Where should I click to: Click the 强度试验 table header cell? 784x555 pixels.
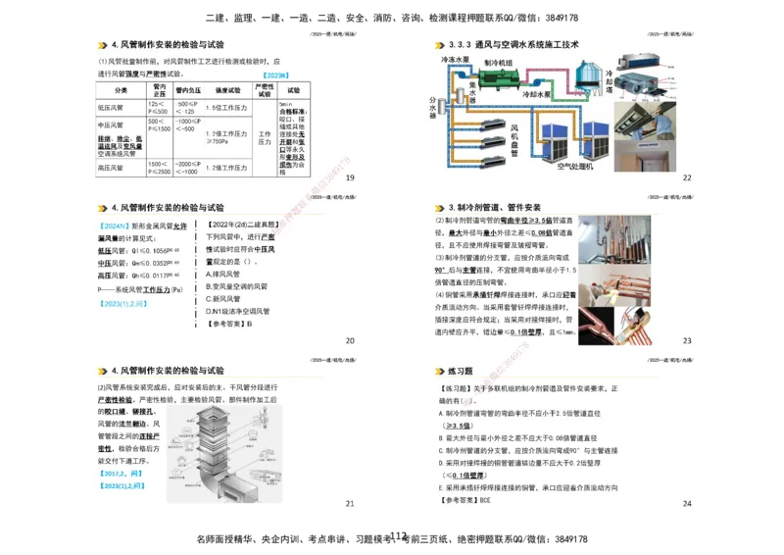pyautogui.click(x=227, y=90)
